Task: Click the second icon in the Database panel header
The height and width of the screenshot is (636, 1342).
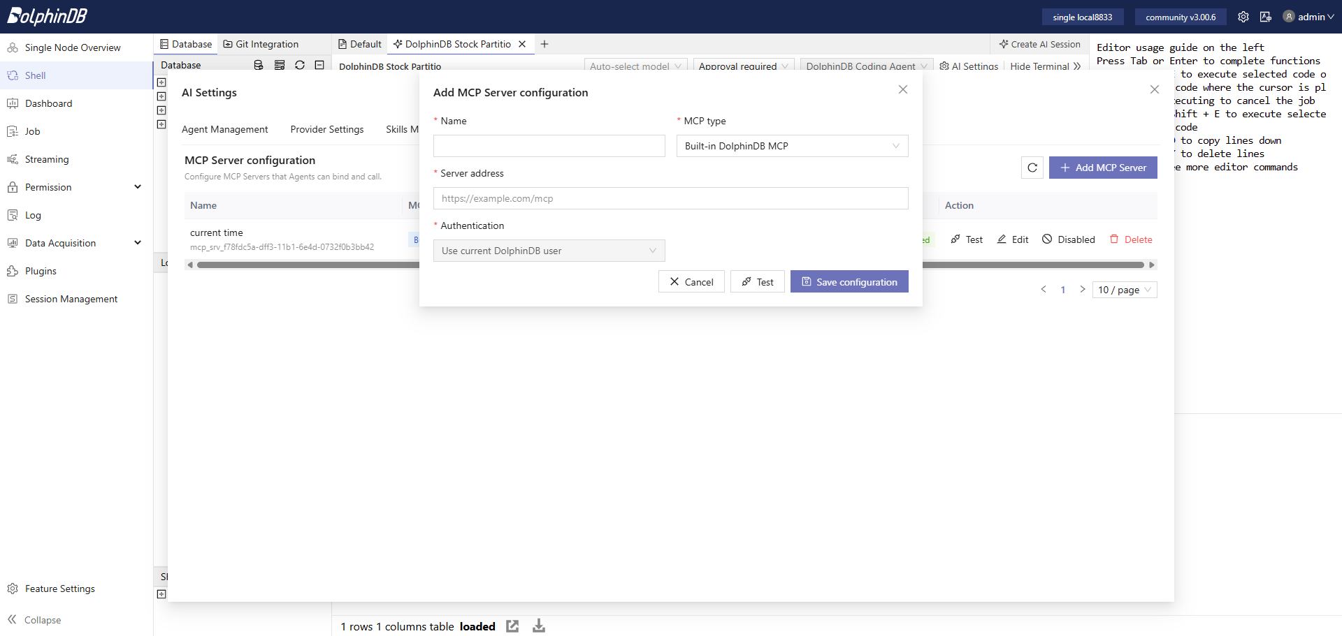Action: 280,65
